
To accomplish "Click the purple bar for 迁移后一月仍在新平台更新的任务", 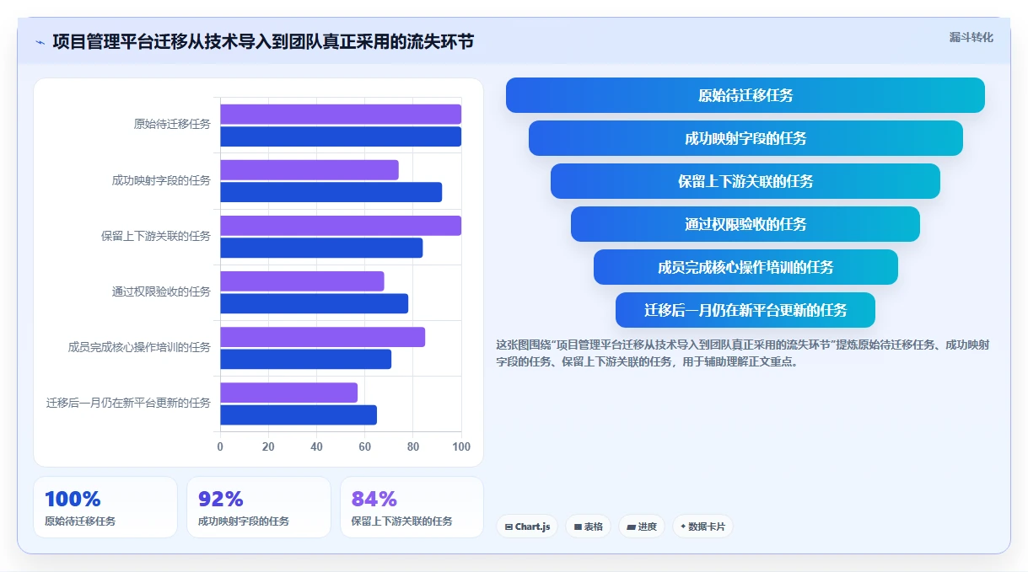I will coord(289,393).
